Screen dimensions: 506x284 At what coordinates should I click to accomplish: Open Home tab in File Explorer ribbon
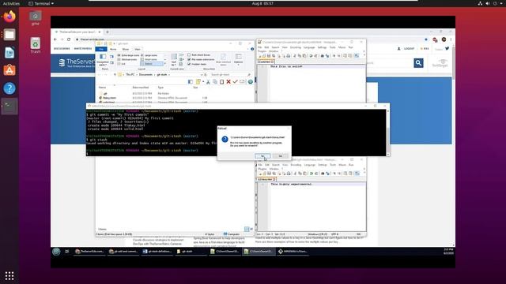pos(113,49)
